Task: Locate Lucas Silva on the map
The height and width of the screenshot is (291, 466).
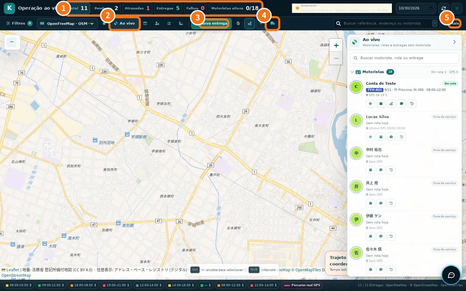Action: [x=371, y=137]
